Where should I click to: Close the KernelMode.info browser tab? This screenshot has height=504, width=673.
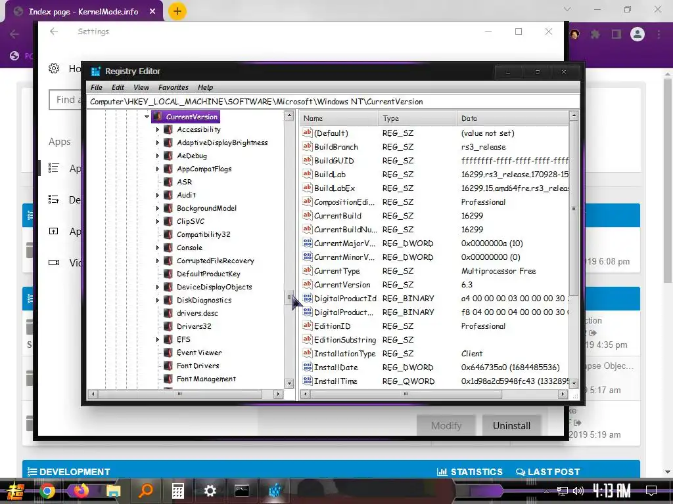pos(152,12)
